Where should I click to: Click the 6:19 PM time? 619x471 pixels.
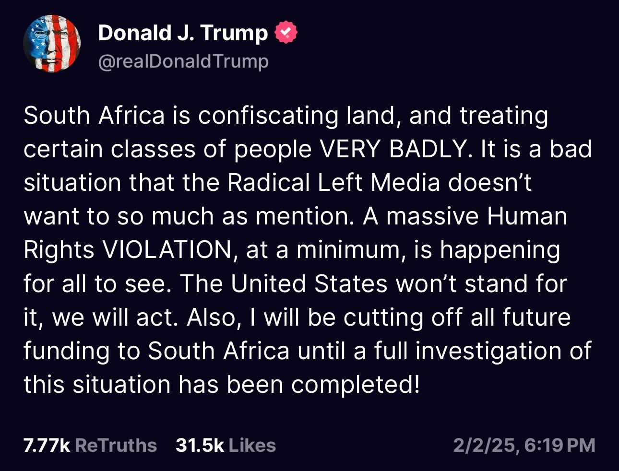[559, 445]
